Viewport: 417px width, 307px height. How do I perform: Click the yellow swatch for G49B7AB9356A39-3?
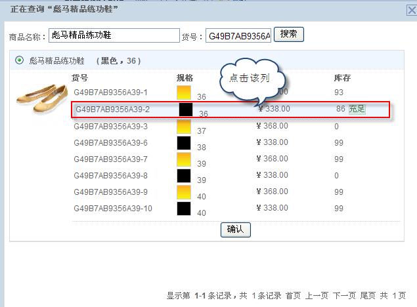[184, 126]
